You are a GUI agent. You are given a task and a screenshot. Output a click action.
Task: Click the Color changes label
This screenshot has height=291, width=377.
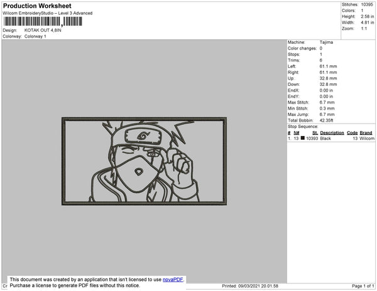(x=302, y=48)
